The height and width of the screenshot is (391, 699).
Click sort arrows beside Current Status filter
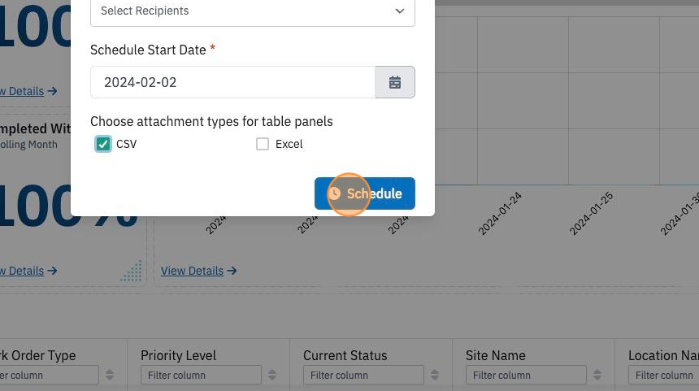435,375
